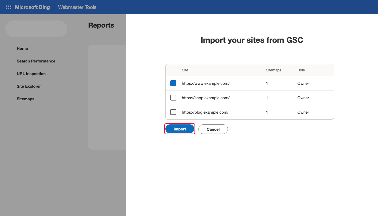This screenshot has height=216, width=378.
Task: Click the https://www.example.com/ site URL
Action: [206, 83]
